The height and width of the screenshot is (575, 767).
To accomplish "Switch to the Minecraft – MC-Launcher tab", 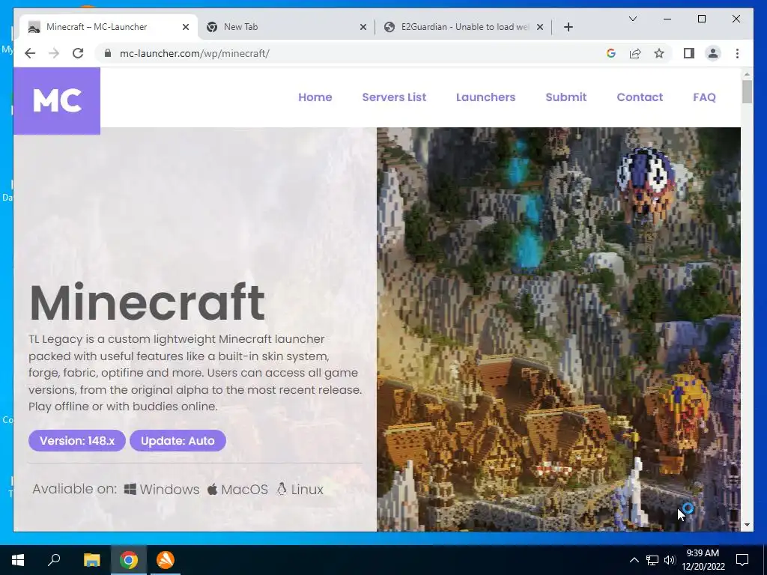I will 109,27.
